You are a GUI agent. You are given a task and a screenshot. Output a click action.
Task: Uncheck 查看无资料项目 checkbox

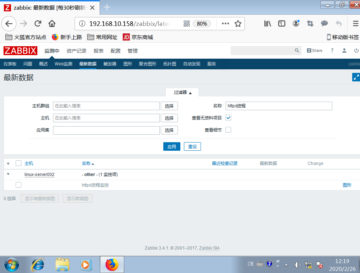[228, 118]
